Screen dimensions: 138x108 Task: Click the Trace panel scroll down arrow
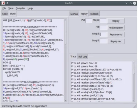point(134,101)
